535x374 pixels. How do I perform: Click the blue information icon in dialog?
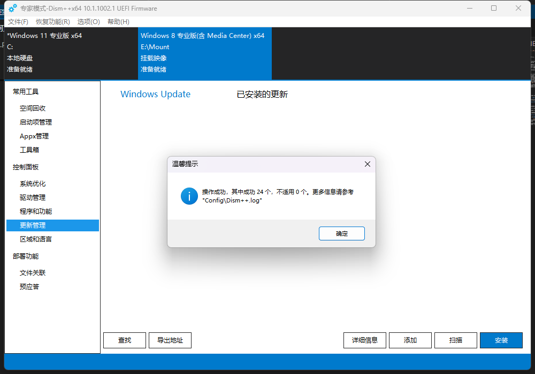pyautogui.click(x=189, y=196)
